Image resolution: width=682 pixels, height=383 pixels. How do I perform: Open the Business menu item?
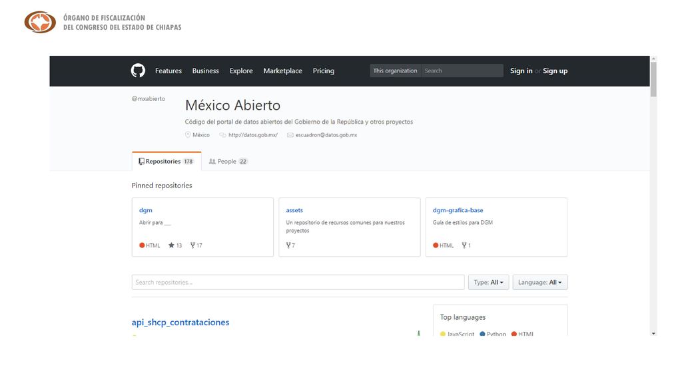205,70
